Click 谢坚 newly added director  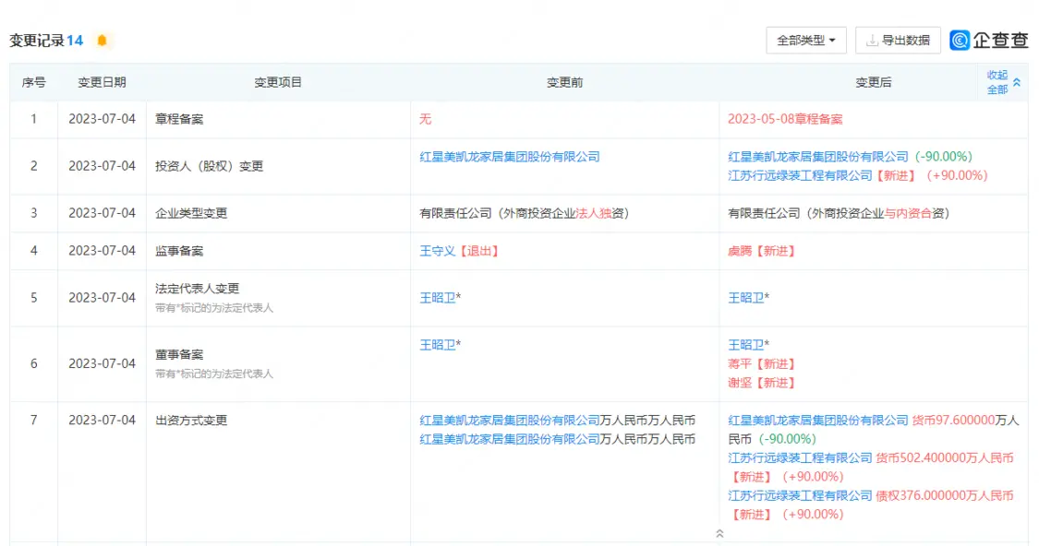tap(740, 383)
